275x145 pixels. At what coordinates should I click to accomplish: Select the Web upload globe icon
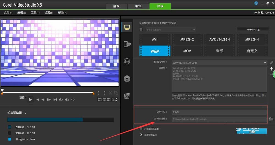[127, 61]
